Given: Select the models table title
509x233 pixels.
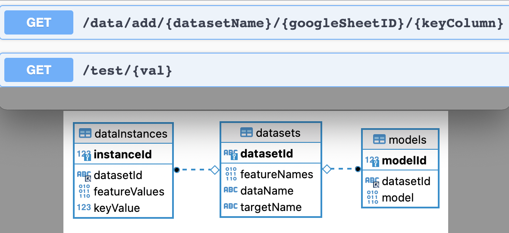Looking at the screenshot, I should pos(407,139).
